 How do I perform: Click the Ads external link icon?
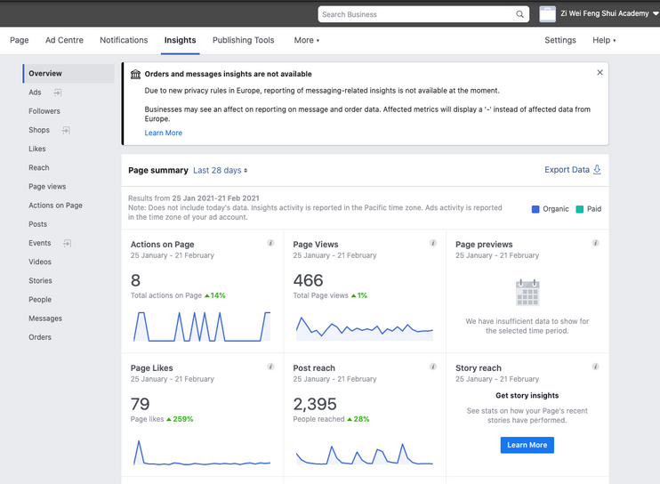[x=58, y=93]
